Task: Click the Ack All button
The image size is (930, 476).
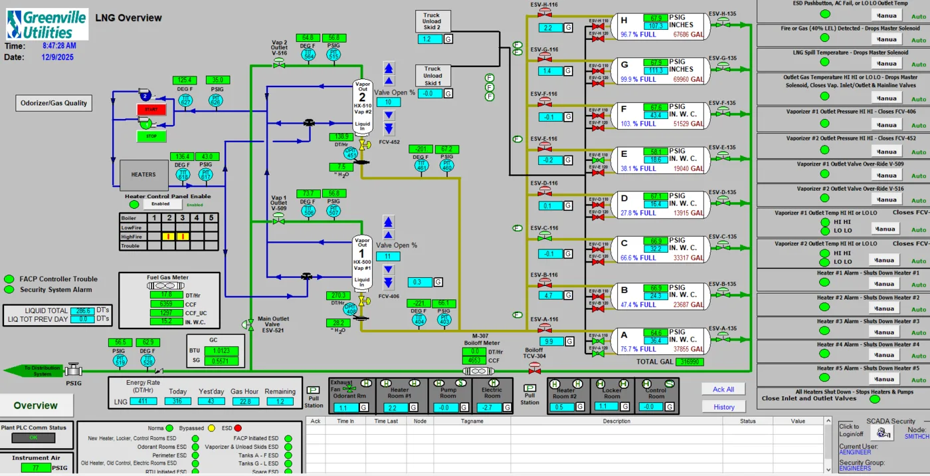Action: 723,389
